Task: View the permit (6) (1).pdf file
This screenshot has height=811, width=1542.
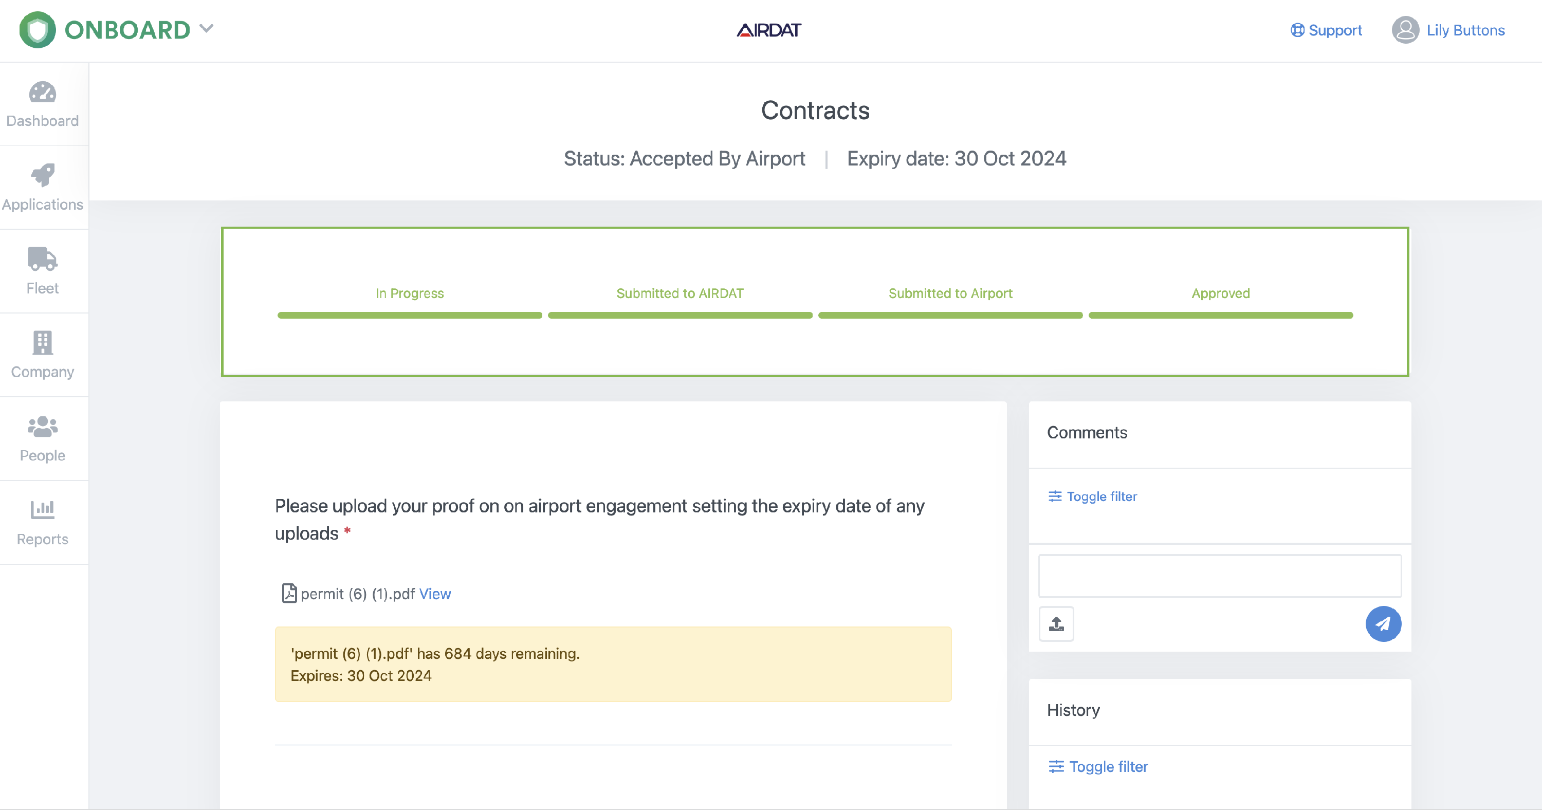Action: 434,594
